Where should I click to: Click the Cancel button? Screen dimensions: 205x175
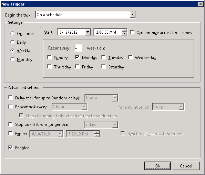[x=186, y=166]
